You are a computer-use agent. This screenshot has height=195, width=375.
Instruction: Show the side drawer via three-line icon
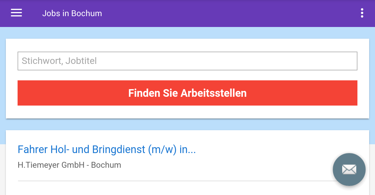(x=16, y=13)
